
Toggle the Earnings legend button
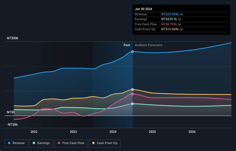coord(41,143)
